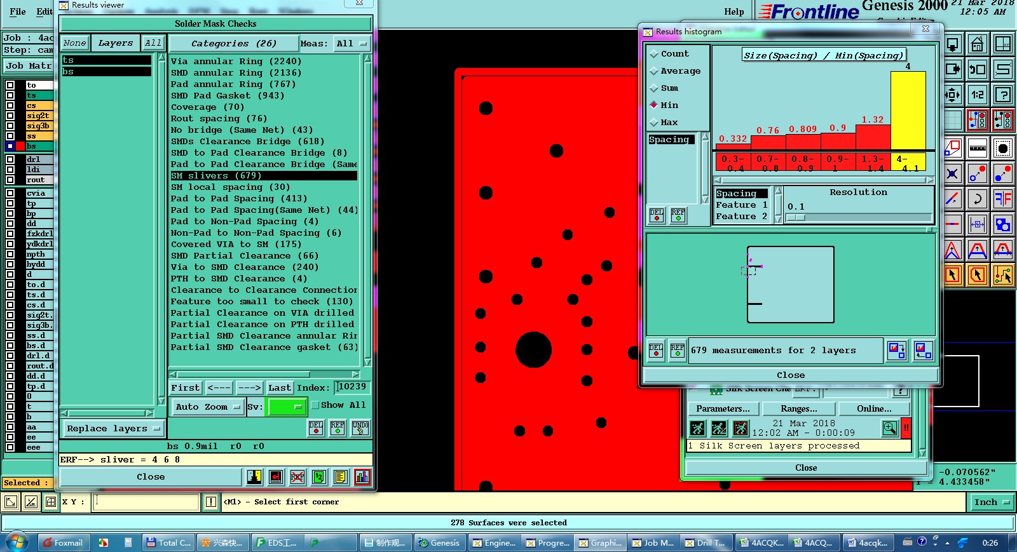
Task: Toggle visibility box for layer ts
Action: pos(10,95)
